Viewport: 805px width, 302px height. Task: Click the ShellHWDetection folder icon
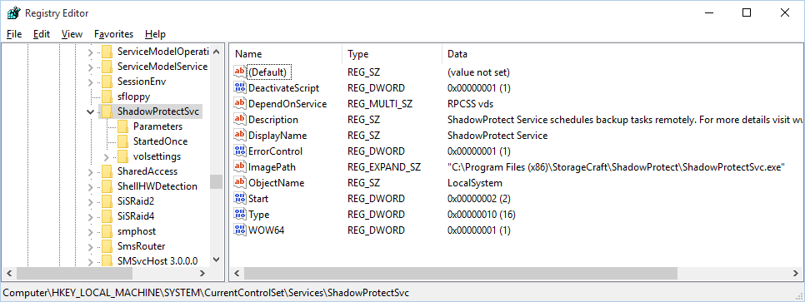[107, 186]
